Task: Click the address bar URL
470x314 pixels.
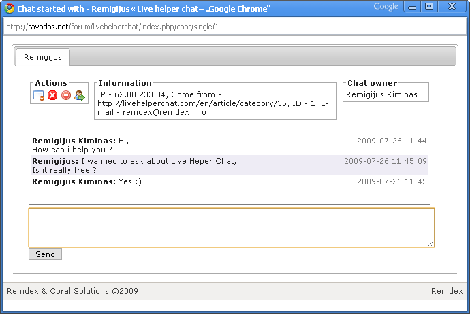Action: pyautogui.click(x=112, y=27)
